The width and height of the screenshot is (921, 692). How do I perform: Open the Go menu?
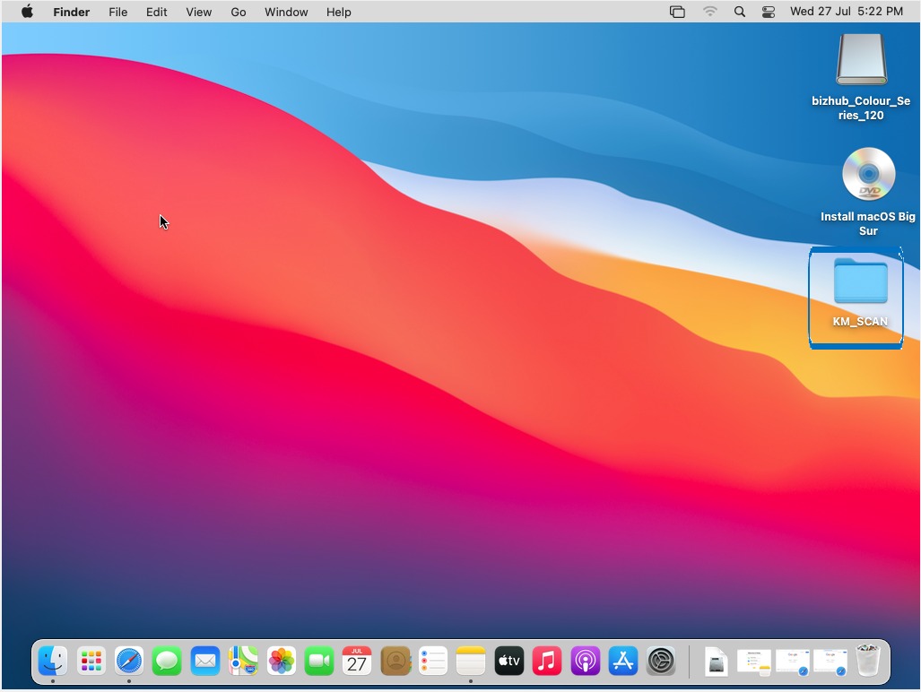239,12
